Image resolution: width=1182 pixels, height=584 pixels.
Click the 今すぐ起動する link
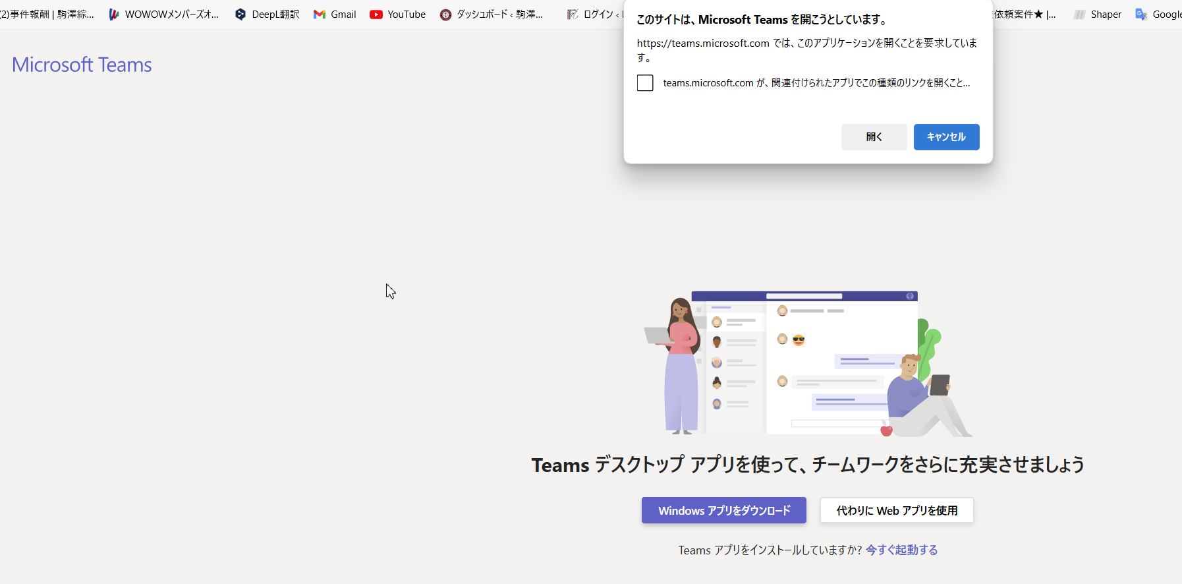901,550
